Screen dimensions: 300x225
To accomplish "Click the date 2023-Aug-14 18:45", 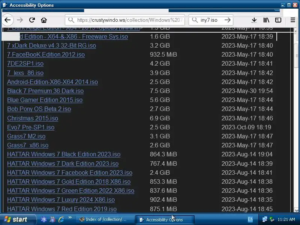I will point(247,209).
